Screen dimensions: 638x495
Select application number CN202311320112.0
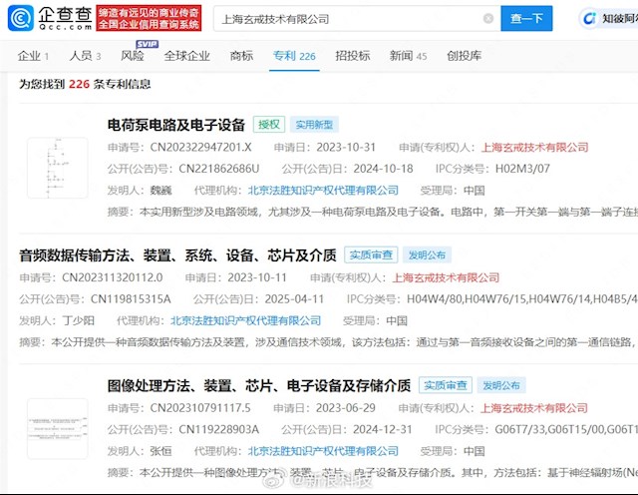pyautogui.click(x=113, y=277)
